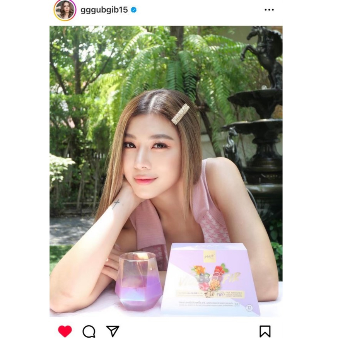338x338 pixels.
Task: Click the glitter hair clip in the photo
Action: 181,114
